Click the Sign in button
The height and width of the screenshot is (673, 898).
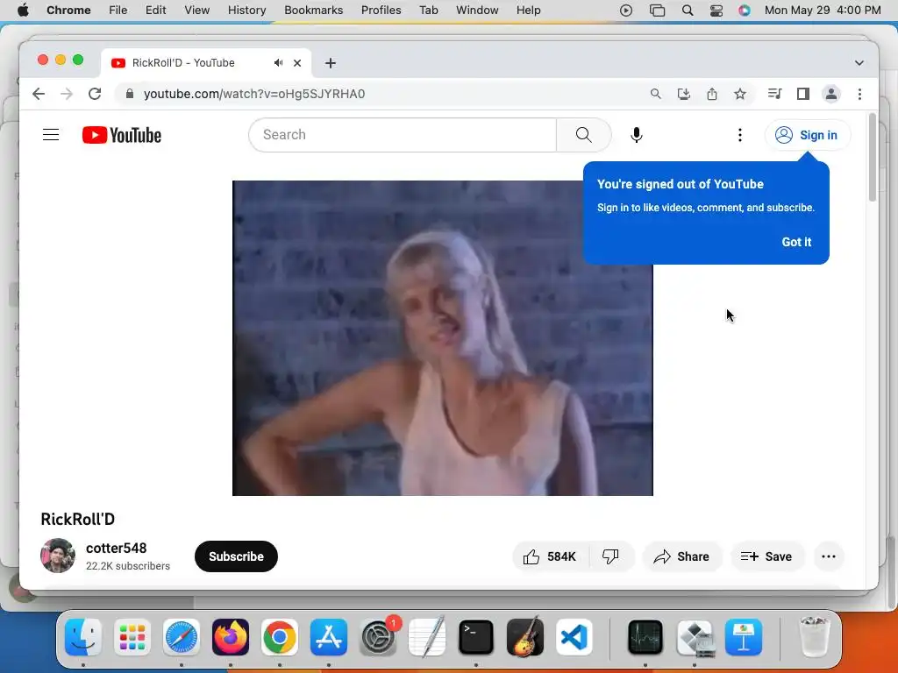point(807,135)
